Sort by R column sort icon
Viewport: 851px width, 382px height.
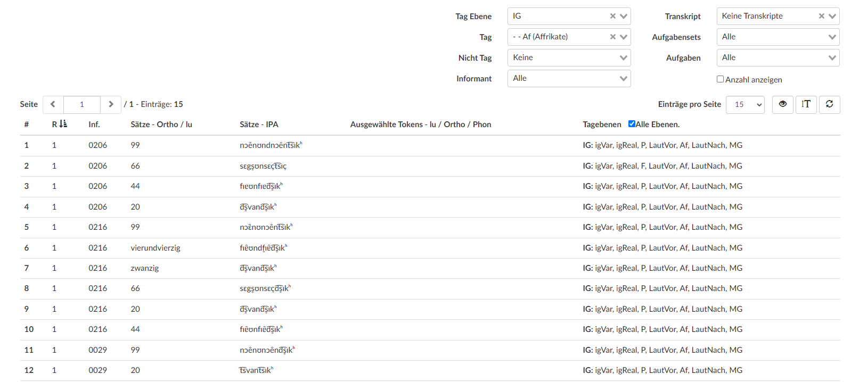pos(63,124)
